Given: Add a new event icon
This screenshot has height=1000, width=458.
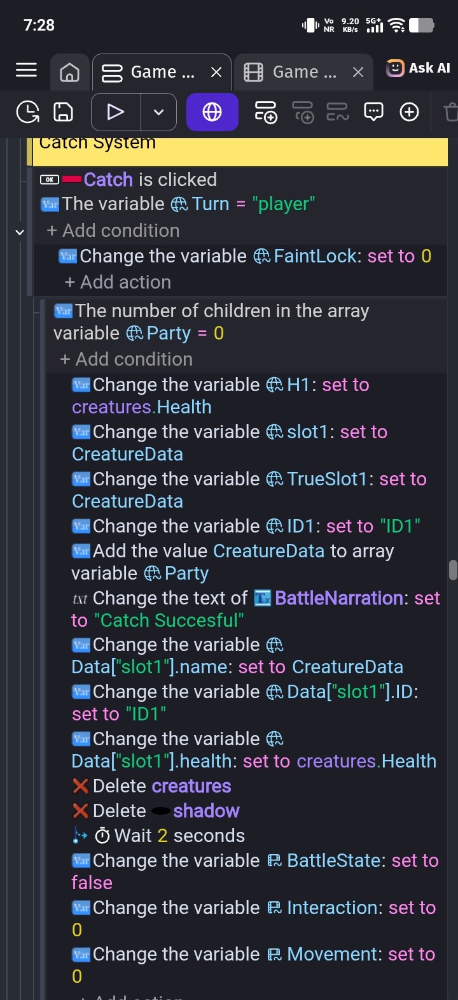Looking at the screenshot, I should point(266,112).
